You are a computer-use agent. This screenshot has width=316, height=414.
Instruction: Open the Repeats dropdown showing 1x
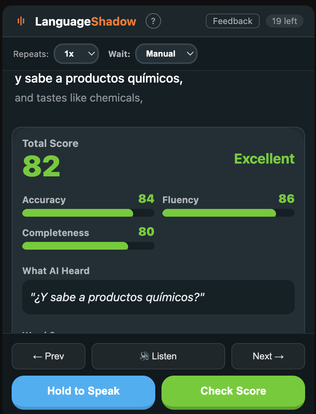[76, 54]
